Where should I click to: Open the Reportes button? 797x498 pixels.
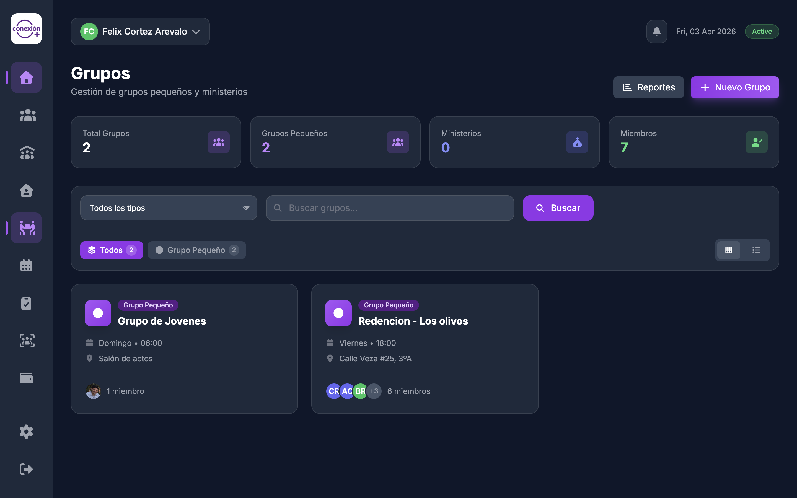click(x=648, y=87)
